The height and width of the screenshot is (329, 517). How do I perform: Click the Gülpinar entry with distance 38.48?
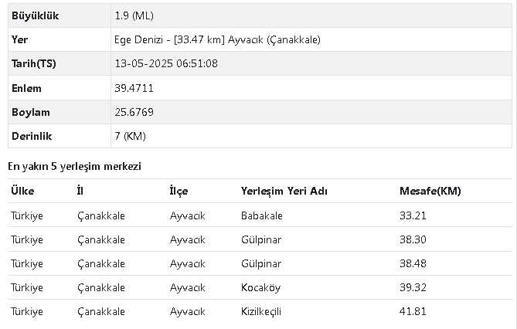(x=260, y=263)
